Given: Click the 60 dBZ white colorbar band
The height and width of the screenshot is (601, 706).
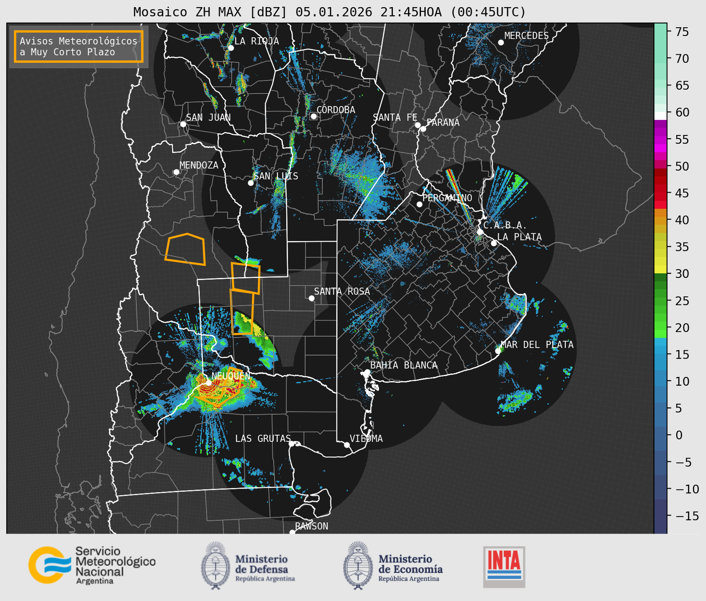Looking at the screenshot, I should (x=660, y=115).
